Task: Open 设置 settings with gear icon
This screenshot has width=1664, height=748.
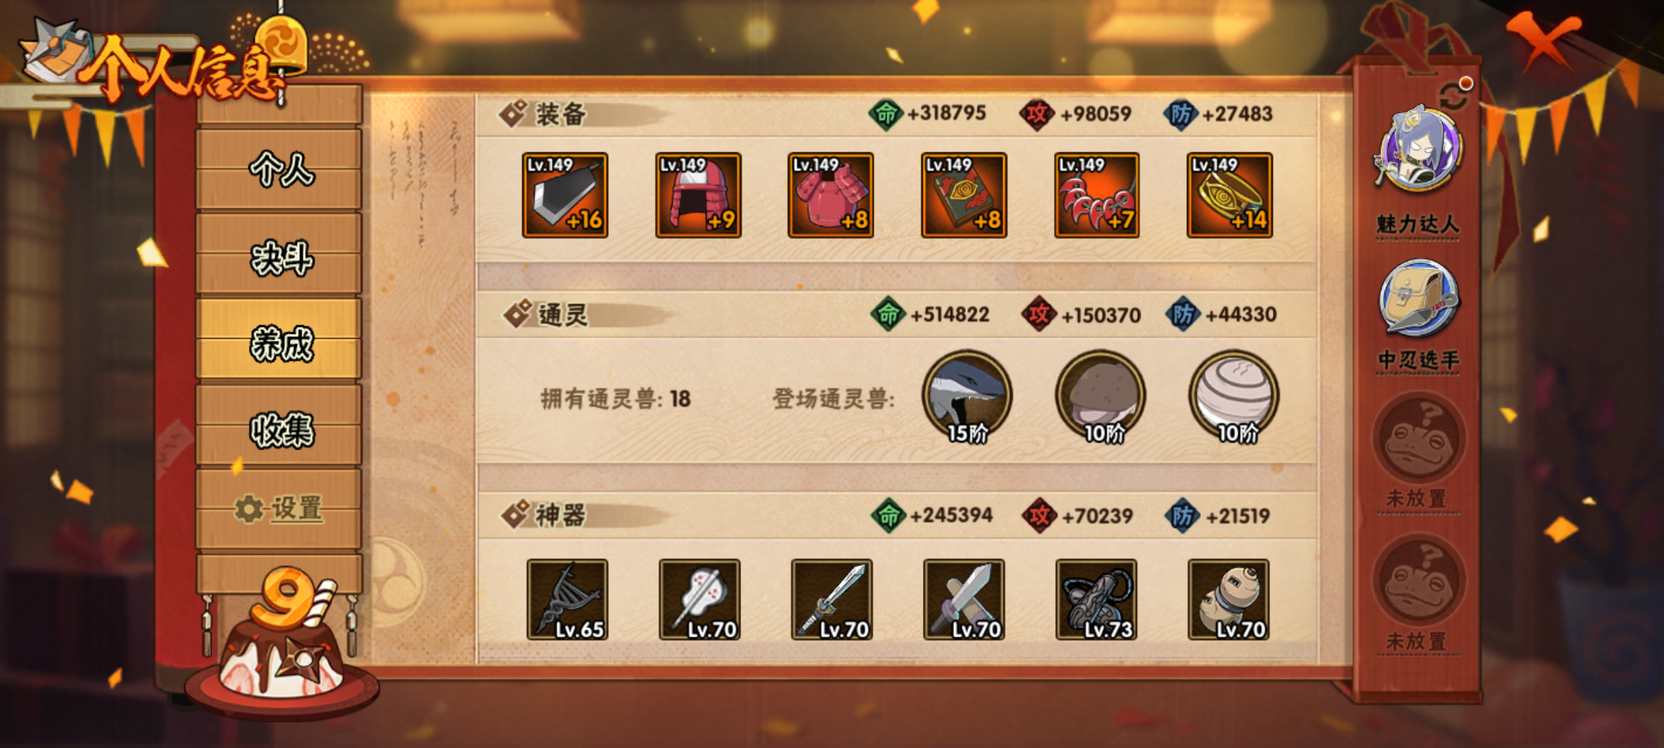Action: (x=279, y=509)
